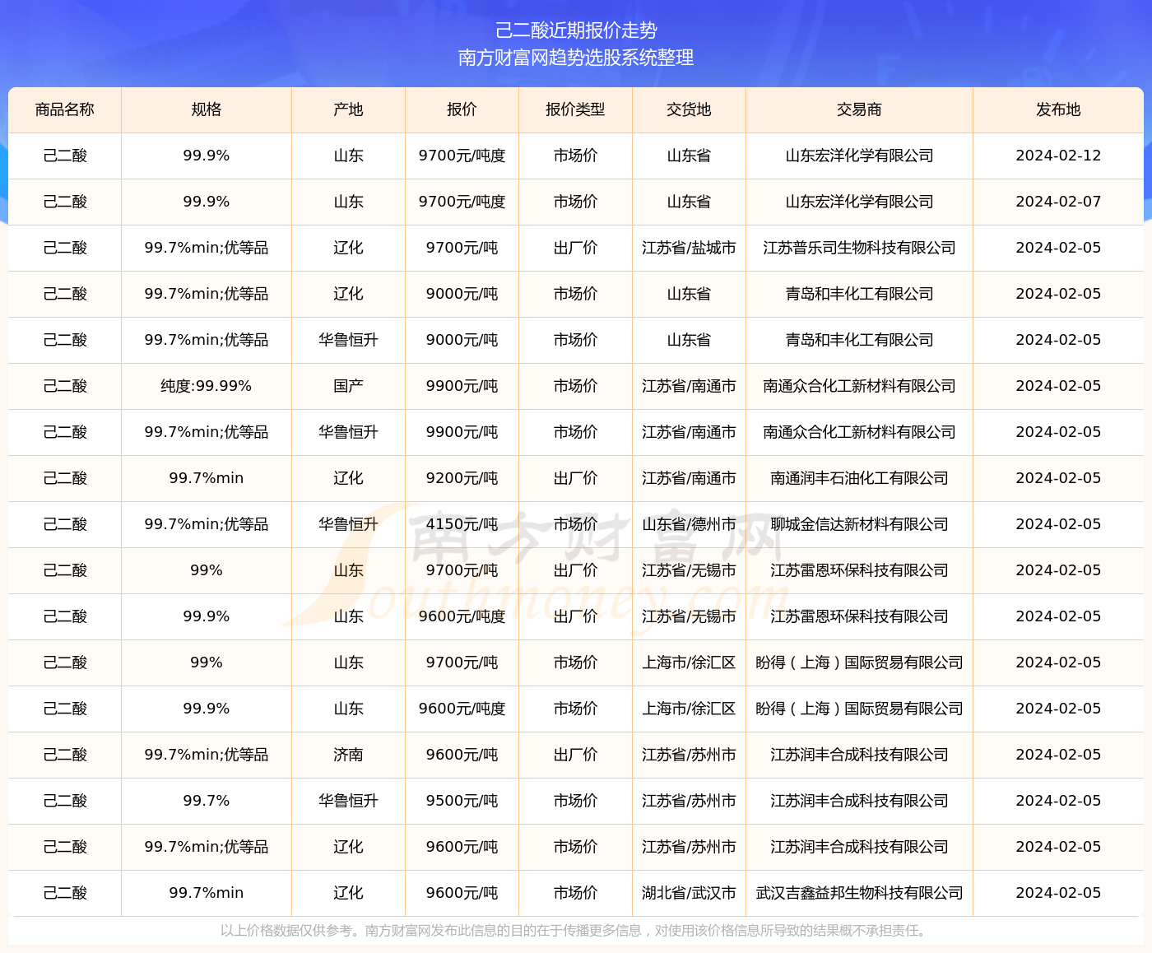Select the 交易商 column header
Image resolution: width=1152 pixels, height=953 pixels.
859,109
